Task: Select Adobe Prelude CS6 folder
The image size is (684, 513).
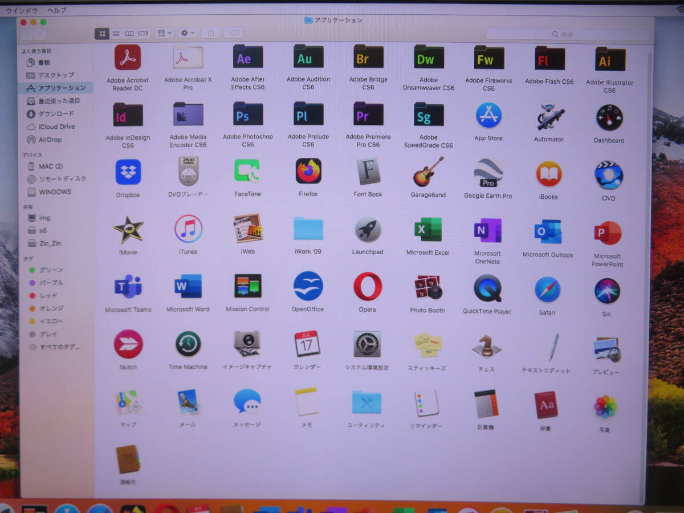Action: point(308,114)
